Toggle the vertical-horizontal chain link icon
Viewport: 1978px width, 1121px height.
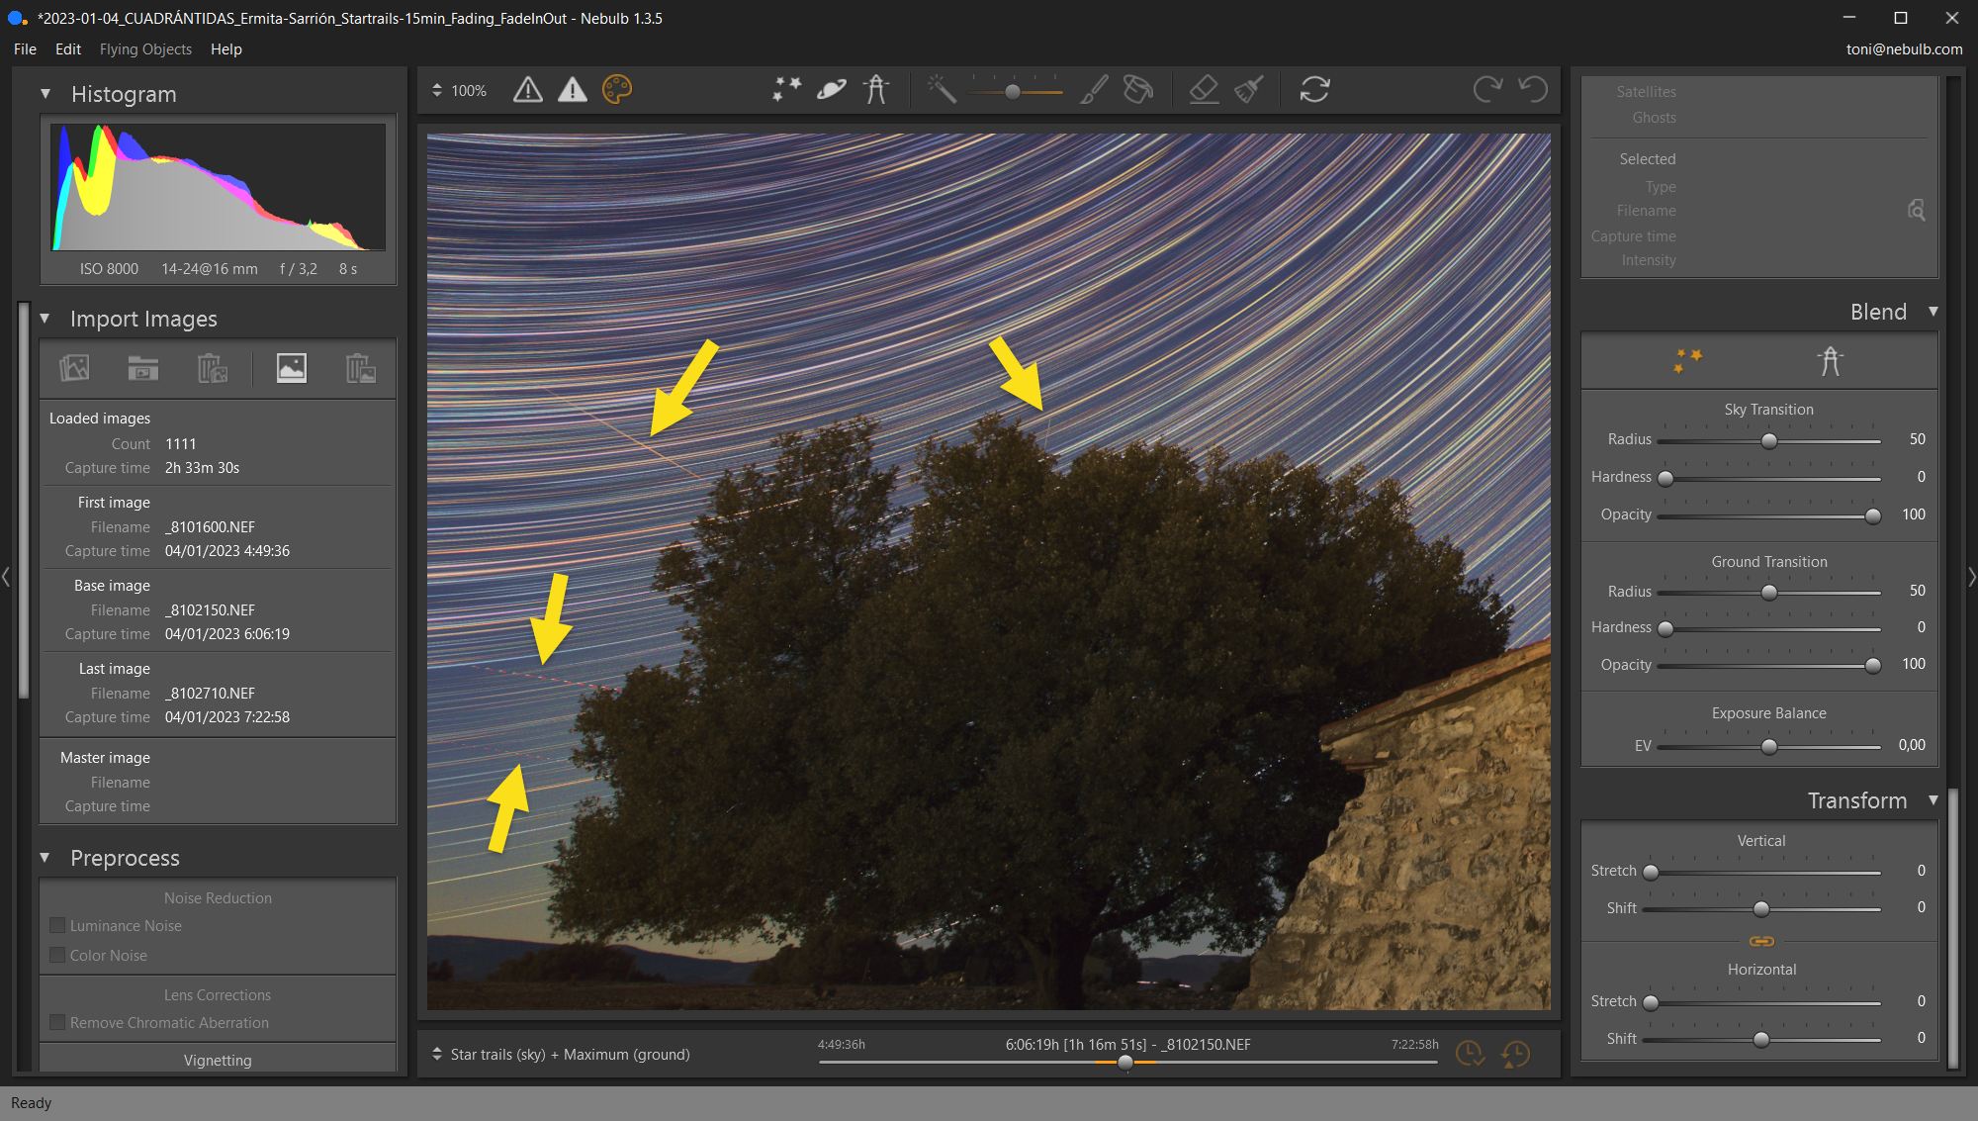1761,941
